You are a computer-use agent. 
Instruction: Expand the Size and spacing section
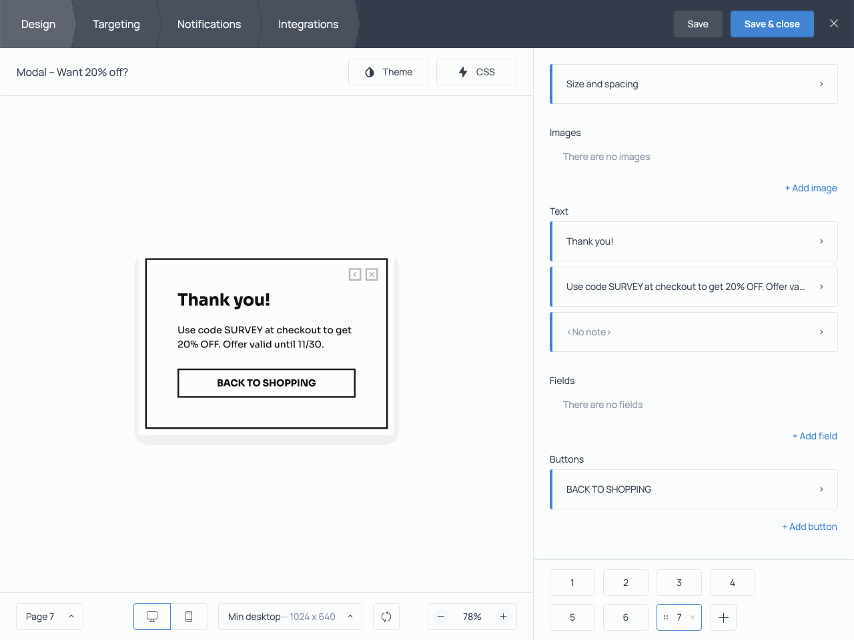click(693, 83)
